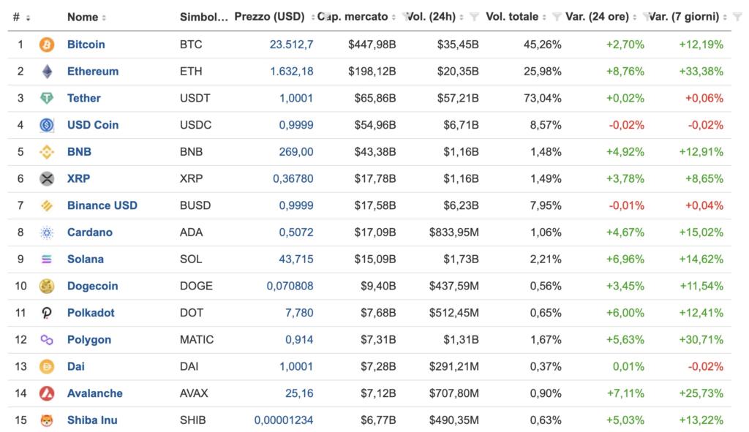Click the USD Coin name link

tap(93, 125)
